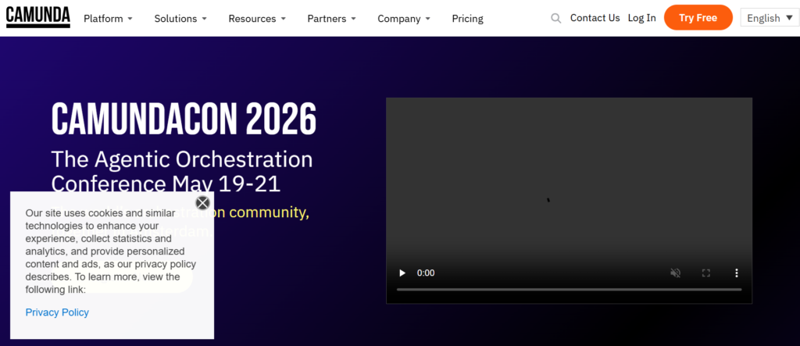The height and width of the screenshot is (346, 800).
Task: Click the Camunda logo
Action: 37,16
